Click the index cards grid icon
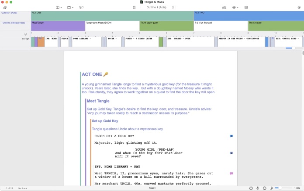The height and width of the screenshot is (191, 304). pos(246,7)
